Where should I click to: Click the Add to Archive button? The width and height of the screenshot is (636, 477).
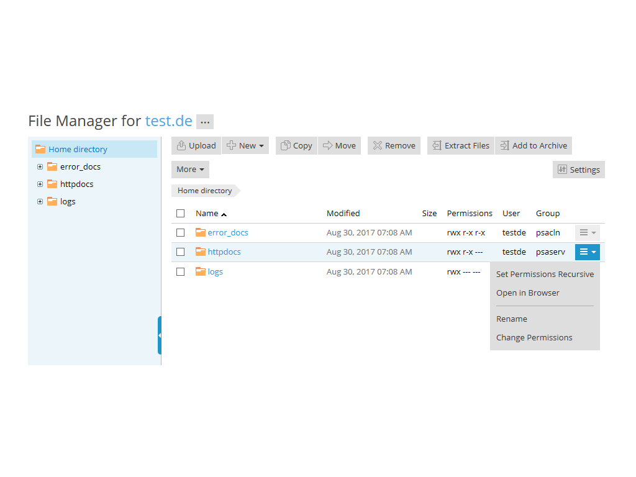(x=534, y=146)
